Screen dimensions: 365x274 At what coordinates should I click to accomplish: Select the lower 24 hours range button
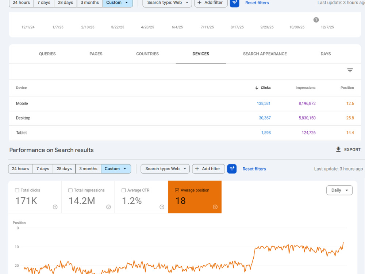coord(20,169)
